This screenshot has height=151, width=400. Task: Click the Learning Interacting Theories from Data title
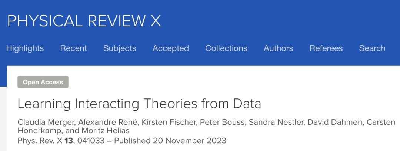[139, 104]
